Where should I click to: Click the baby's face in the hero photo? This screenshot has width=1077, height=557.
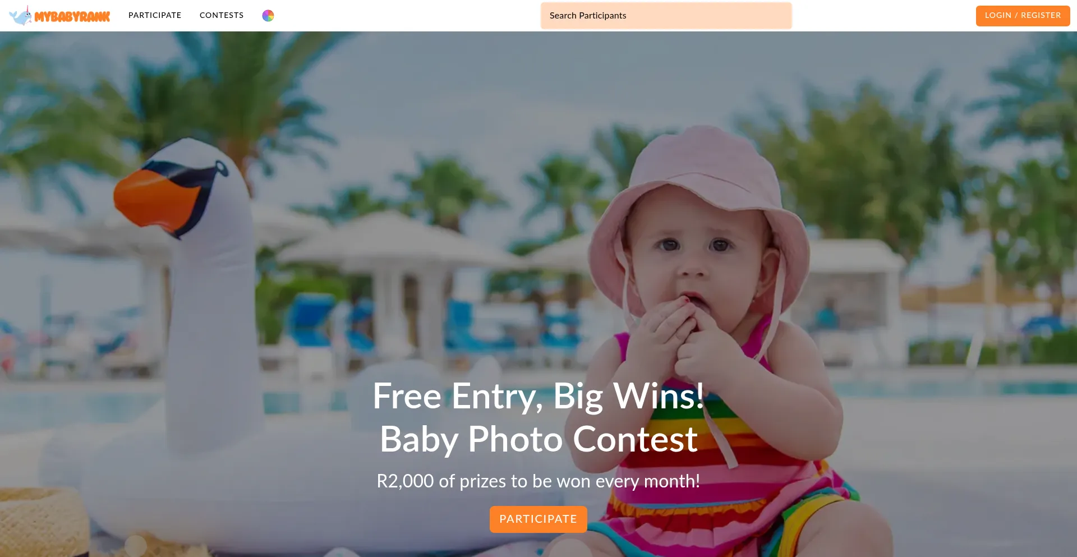693,264
